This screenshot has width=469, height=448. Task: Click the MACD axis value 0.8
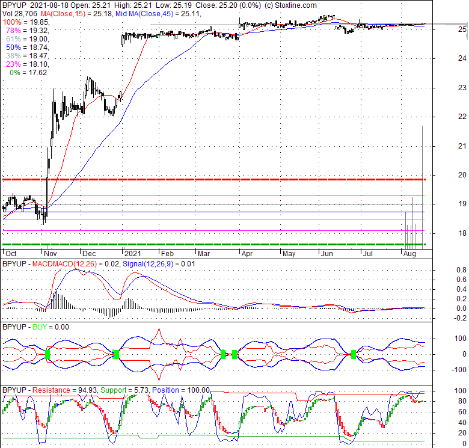461,270
